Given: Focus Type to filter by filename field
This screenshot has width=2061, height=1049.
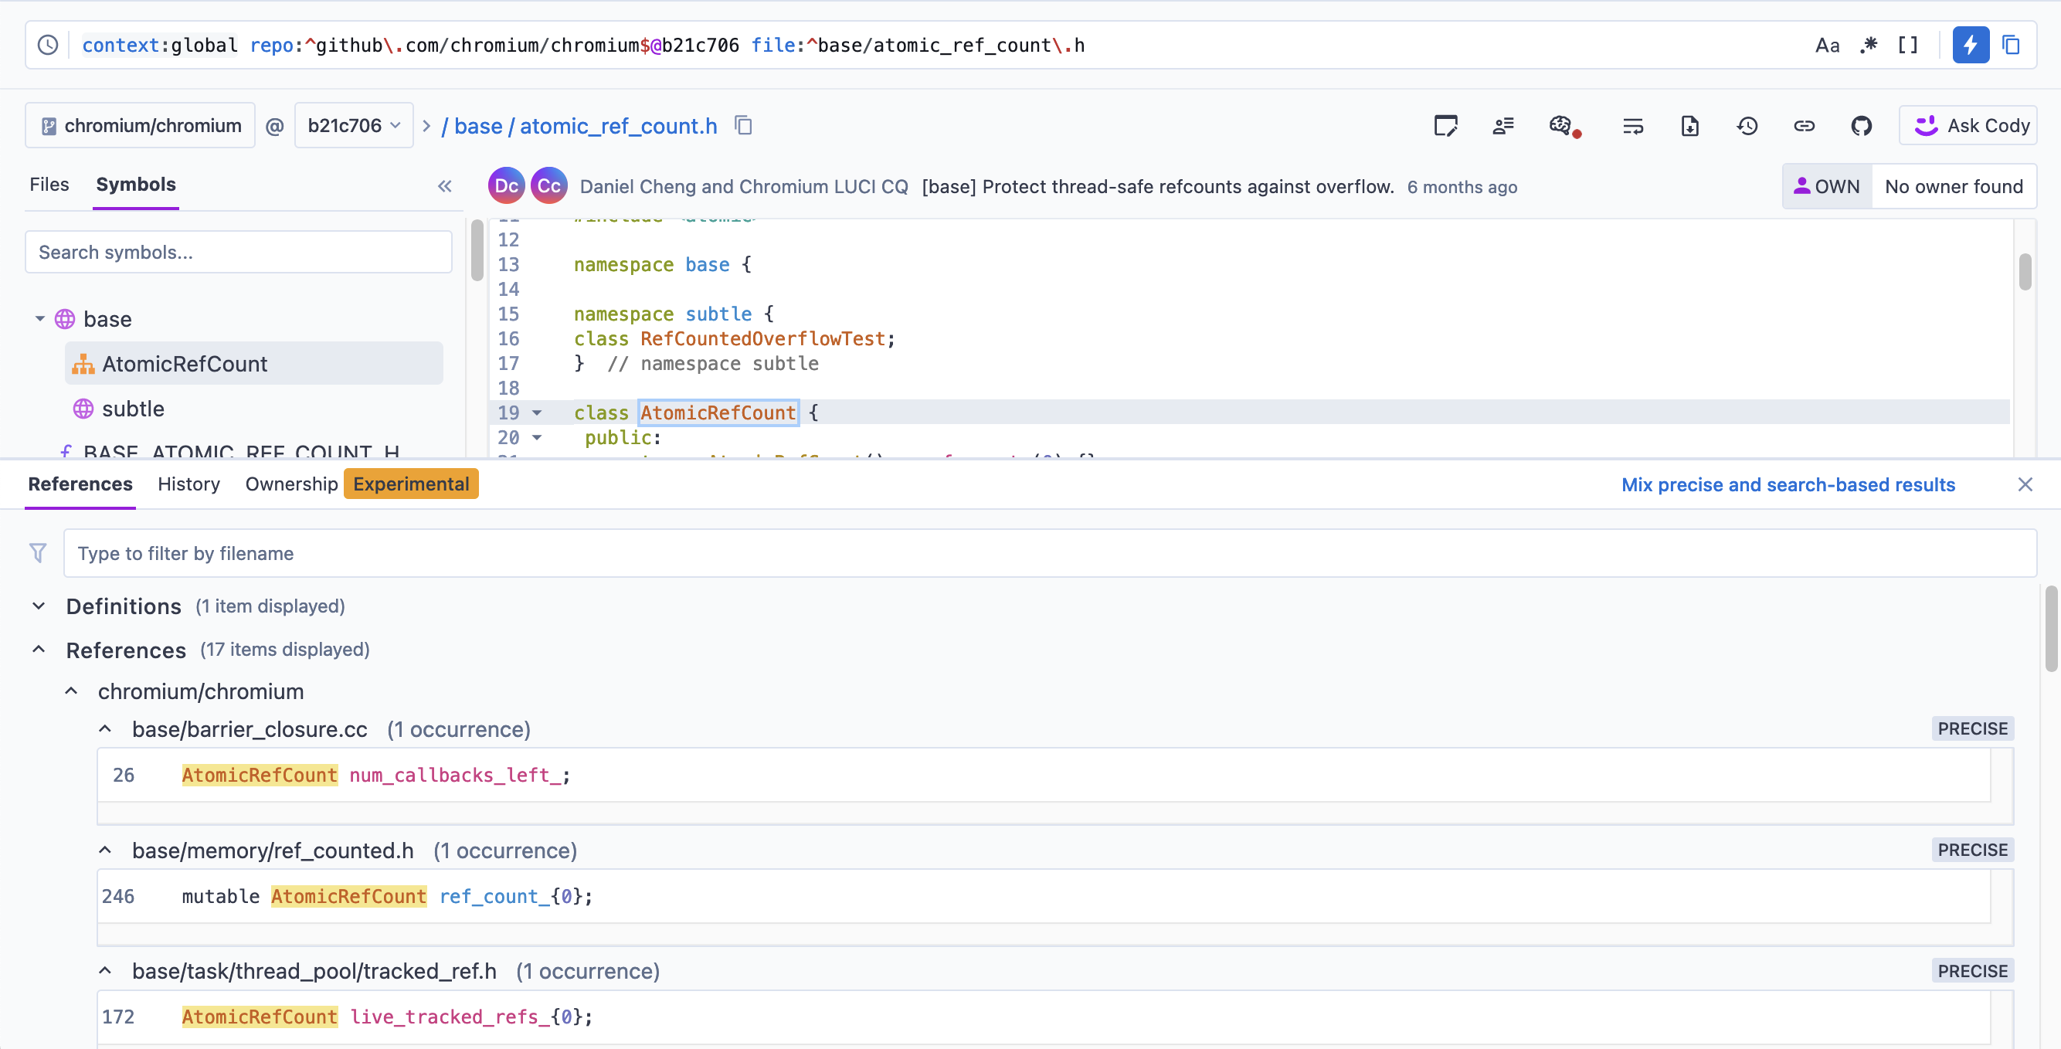Looking at the screenshot, I should tap(1050, 553).
